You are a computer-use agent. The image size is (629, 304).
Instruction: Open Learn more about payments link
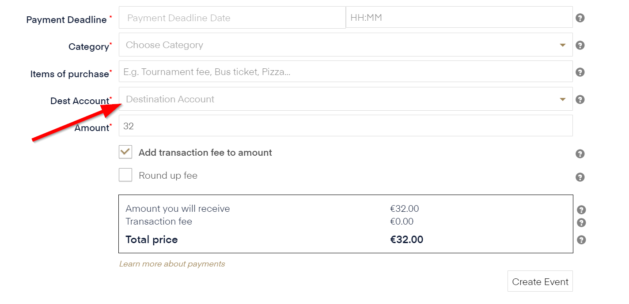coord(172,264)
